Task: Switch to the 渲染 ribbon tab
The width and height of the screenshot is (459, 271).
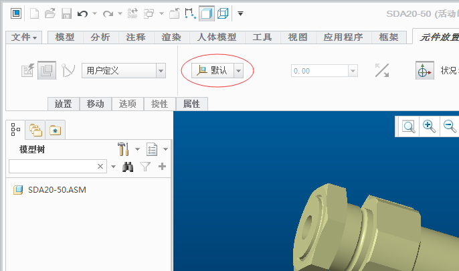Action: 171,37
